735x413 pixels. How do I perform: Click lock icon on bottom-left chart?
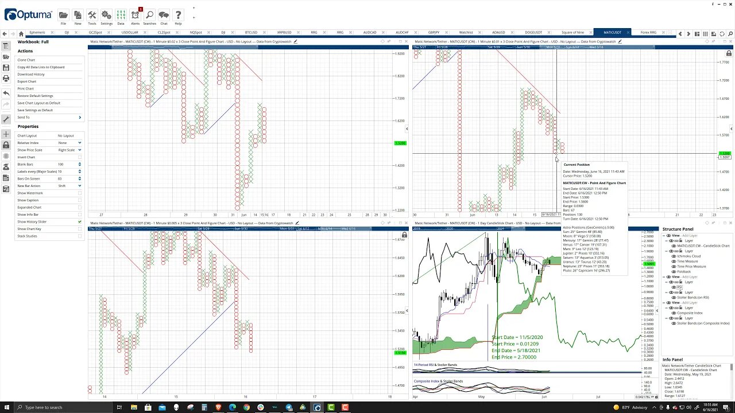pos(404,235)
